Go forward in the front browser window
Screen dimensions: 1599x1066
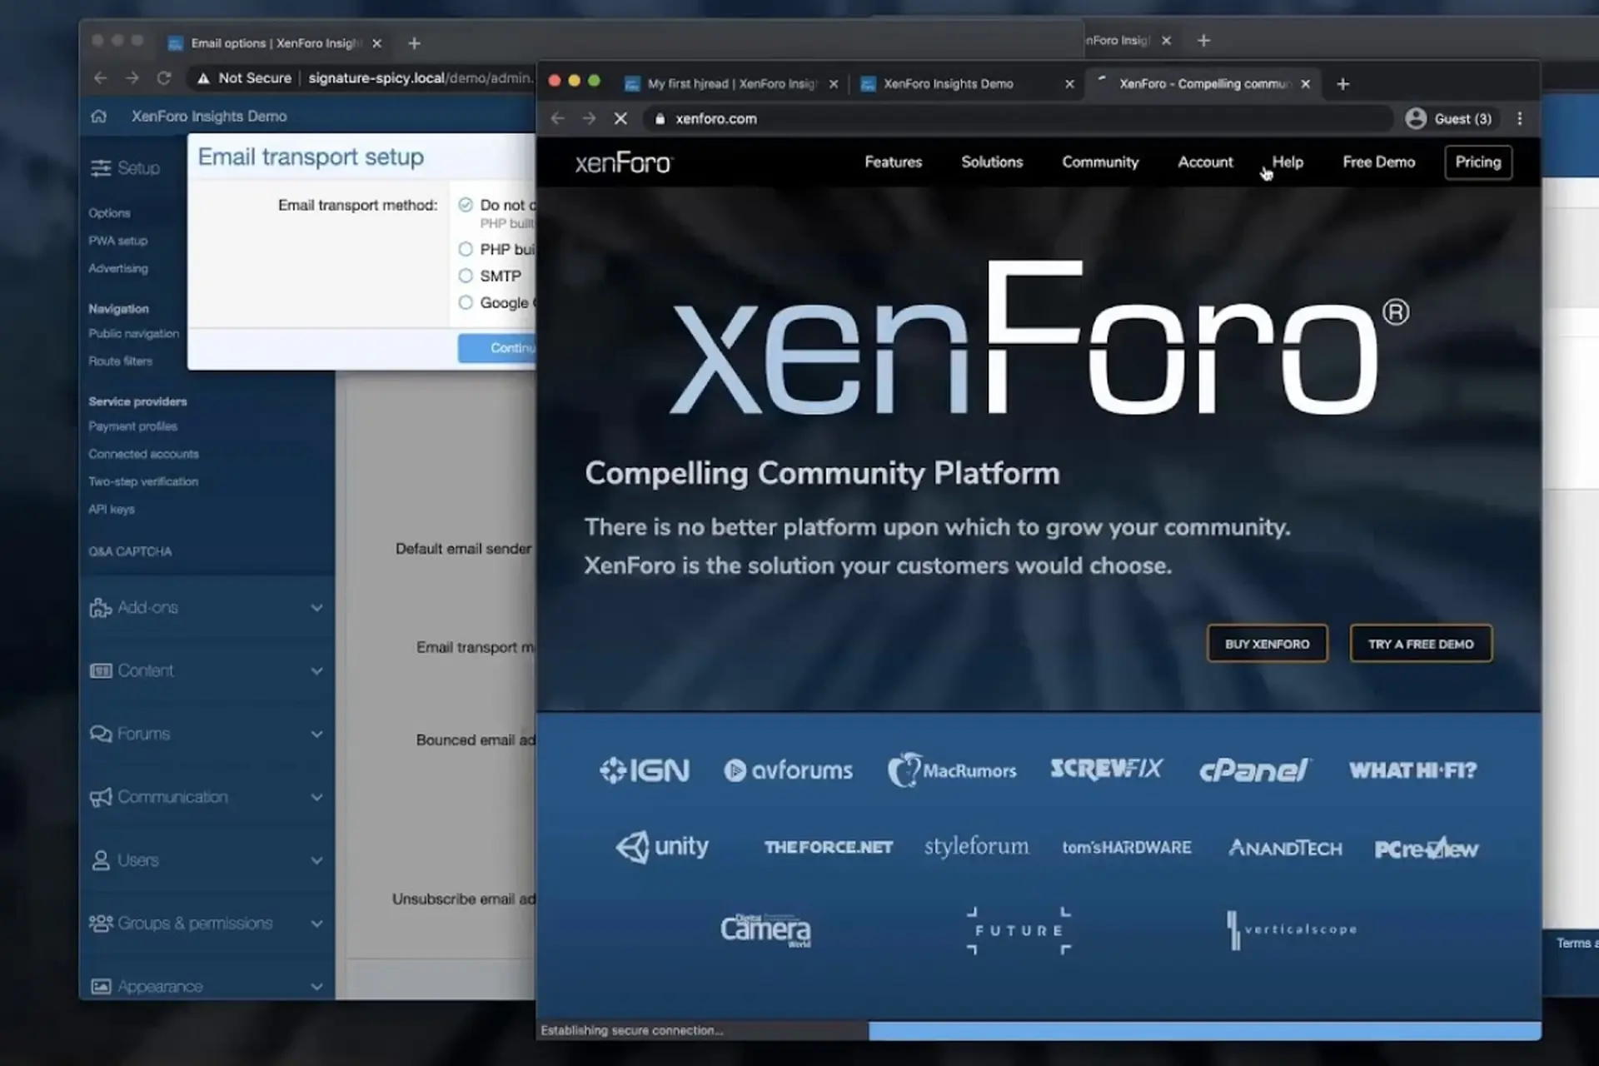click(x=589, y=119)
